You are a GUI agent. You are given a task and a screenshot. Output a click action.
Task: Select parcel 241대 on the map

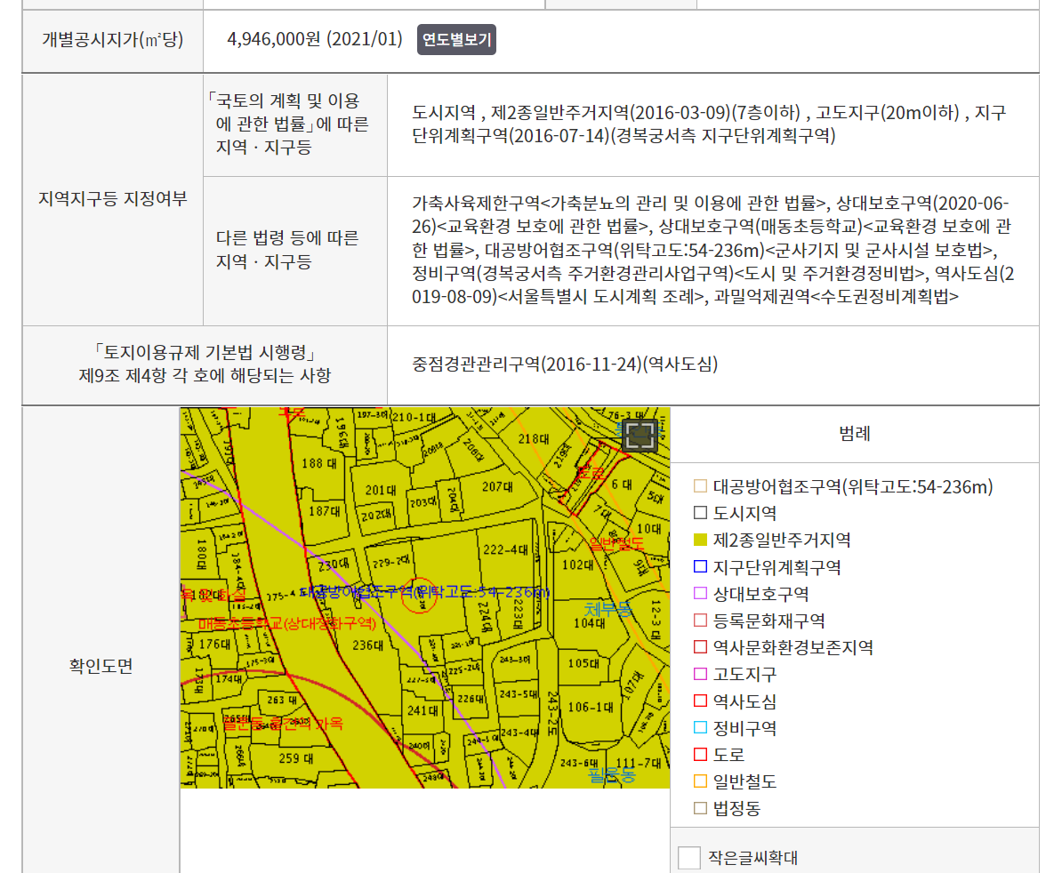coord(422,710)
